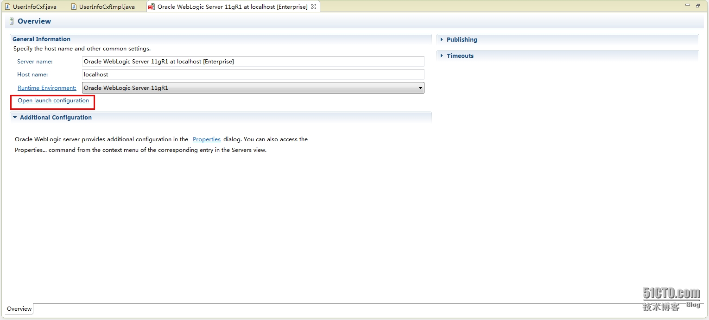Edit the Server name field
This screenshot has width=709, height=320.
253,61
